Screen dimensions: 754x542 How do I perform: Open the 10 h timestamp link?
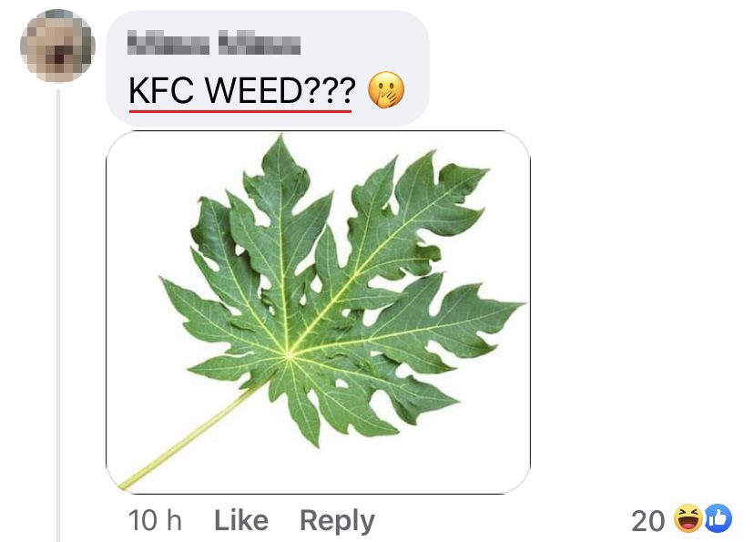point(155,520)
